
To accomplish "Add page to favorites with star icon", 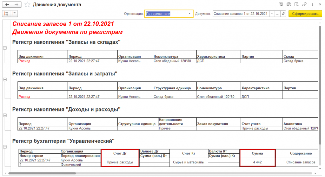I will (28, 5).
